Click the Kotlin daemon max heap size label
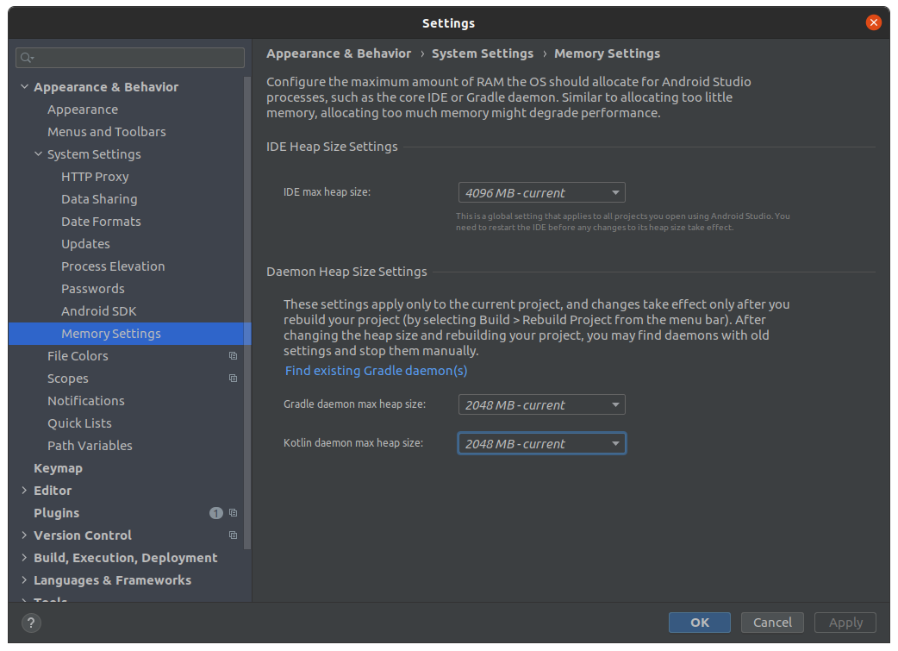This screenshot has height=651, width=898. pos(353,443)
